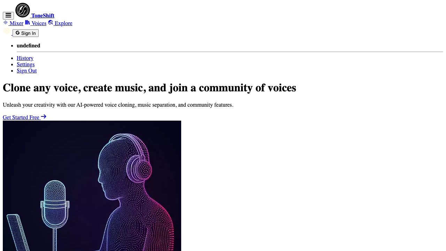Click the Get Started Free link

coord(21,117)
